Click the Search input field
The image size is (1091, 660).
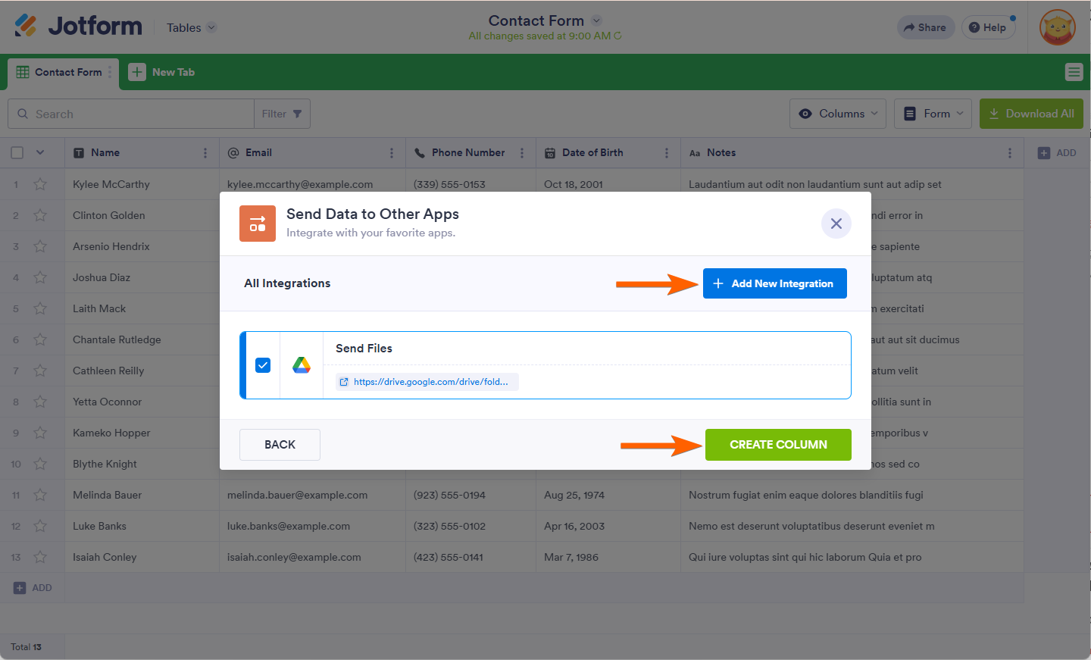click(136, 114)
